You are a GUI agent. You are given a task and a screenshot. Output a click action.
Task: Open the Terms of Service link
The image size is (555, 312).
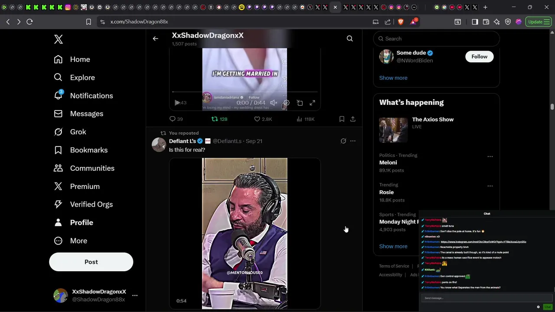(394, 266)
